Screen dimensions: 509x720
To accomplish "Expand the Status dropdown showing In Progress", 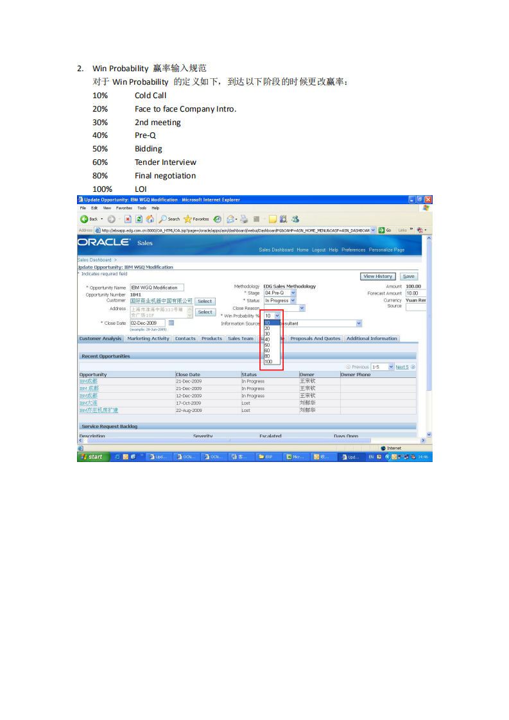I will (x=293, y=301).
